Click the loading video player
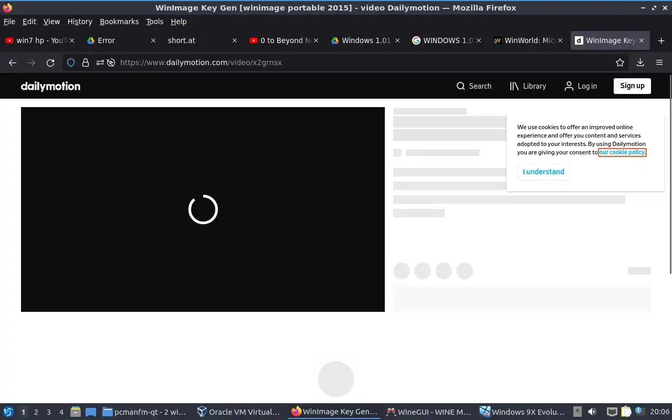672x420 pixels. (x=203, y=209)
